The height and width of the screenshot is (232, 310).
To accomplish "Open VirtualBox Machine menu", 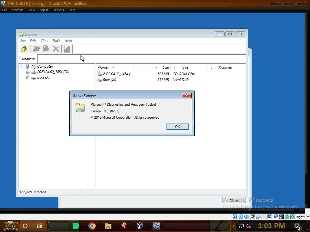I will point(18,10).
